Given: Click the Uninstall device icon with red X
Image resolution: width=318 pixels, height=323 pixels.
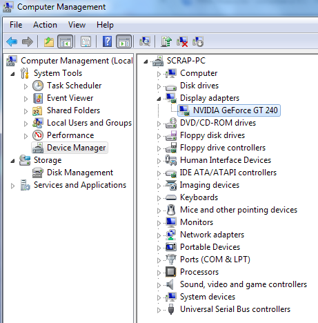Looking at the screenshot, I should click(x=182, y=41).
